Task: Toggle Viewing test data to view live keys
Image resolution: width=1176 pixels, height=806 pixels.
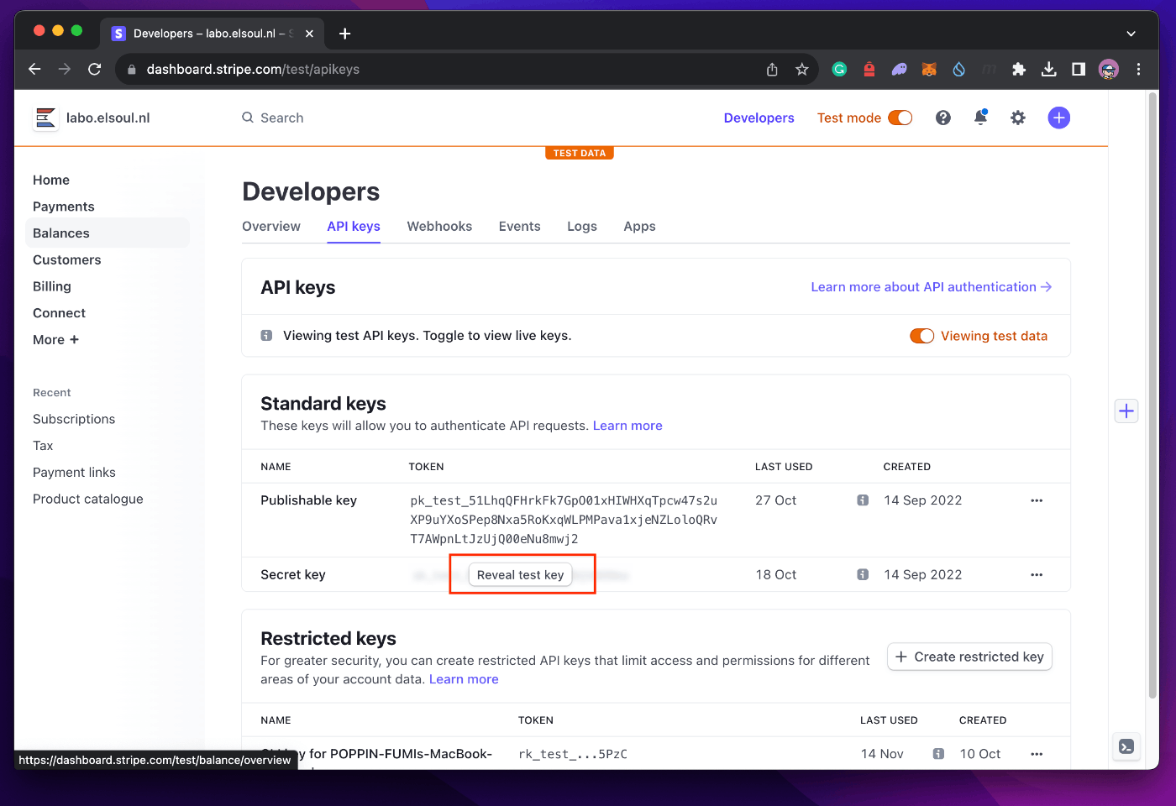Action: point(921,335)
